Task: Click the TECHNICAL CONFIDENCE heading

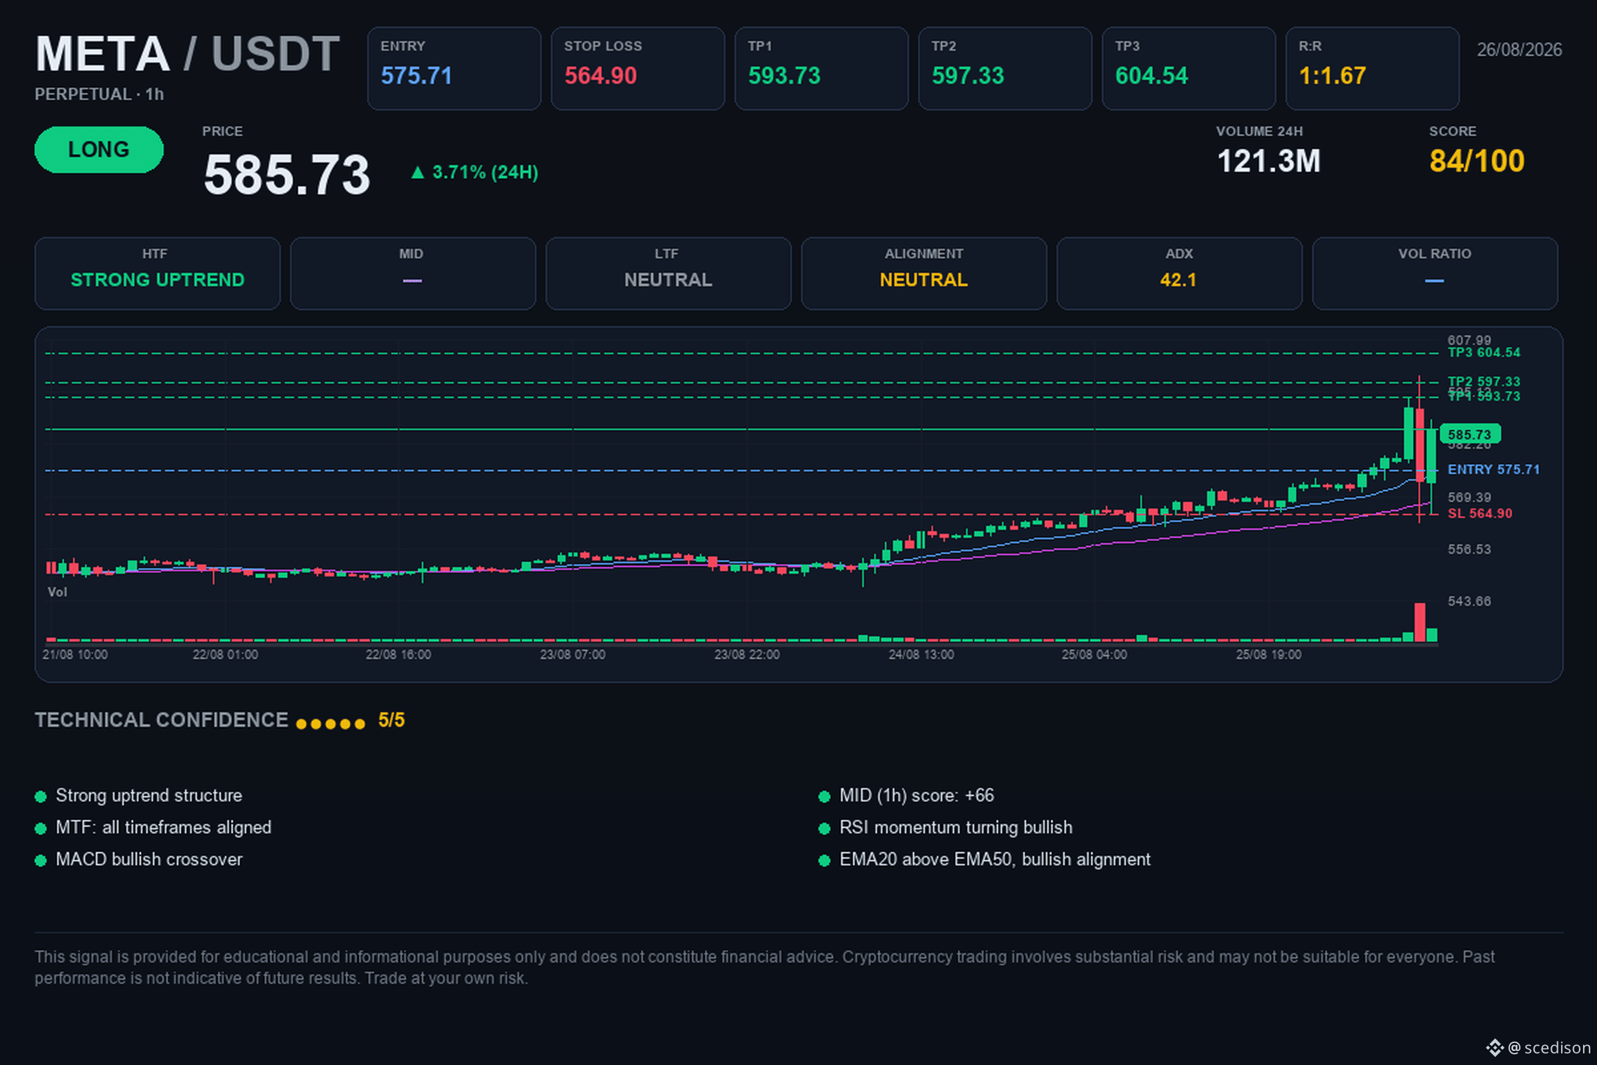Action: point(162,720)
